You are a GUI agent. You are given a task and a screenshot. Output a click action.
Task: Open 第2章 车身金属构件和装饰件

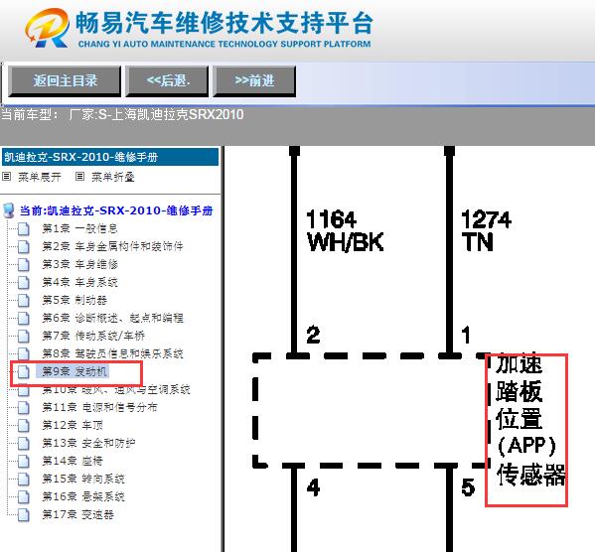coord(112,246)
